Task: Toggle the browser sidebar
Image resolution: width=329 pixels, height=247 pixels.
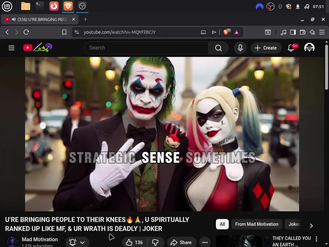Action: [293, 32]
